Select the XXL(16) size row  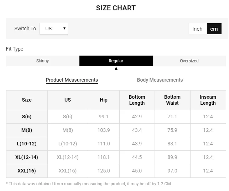coord(27,171)
